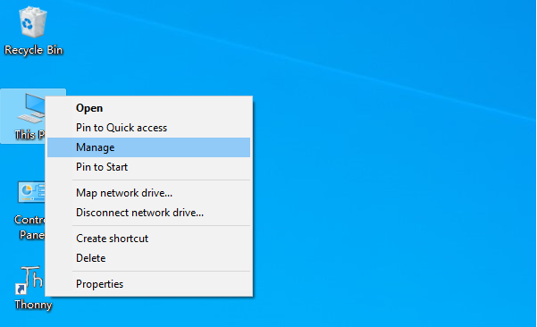Choose Delete from the context menu
The width and height of the screenshot is (537, 327).
click(148, 258)
